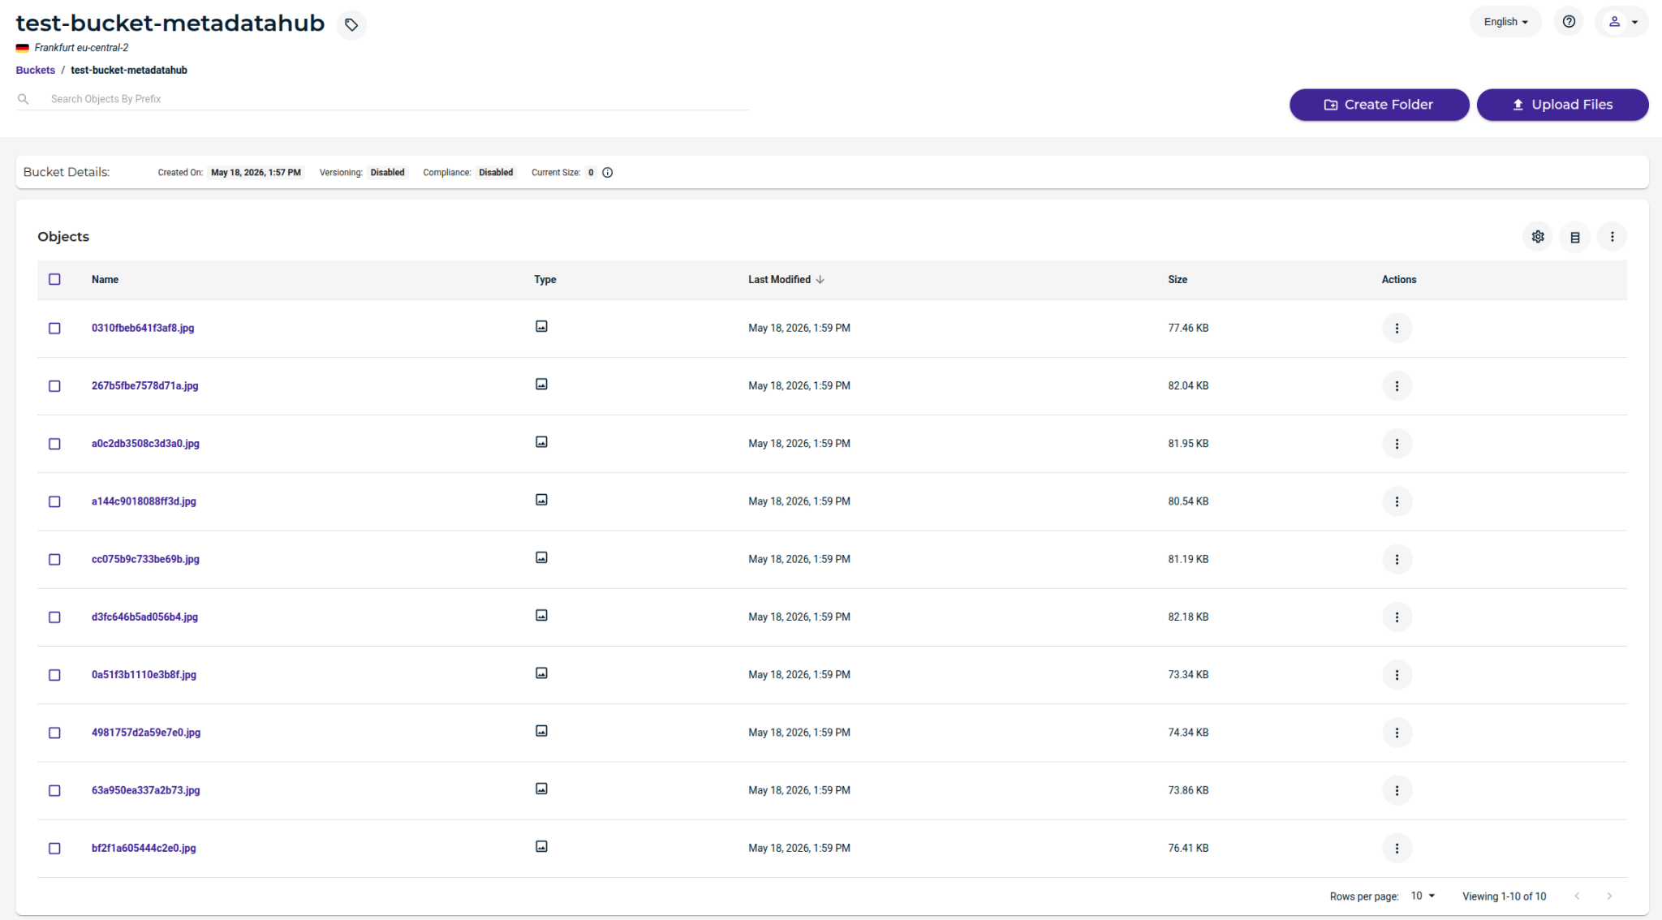
Task: Open the help question mark icon
Action: click(1569, 22)
